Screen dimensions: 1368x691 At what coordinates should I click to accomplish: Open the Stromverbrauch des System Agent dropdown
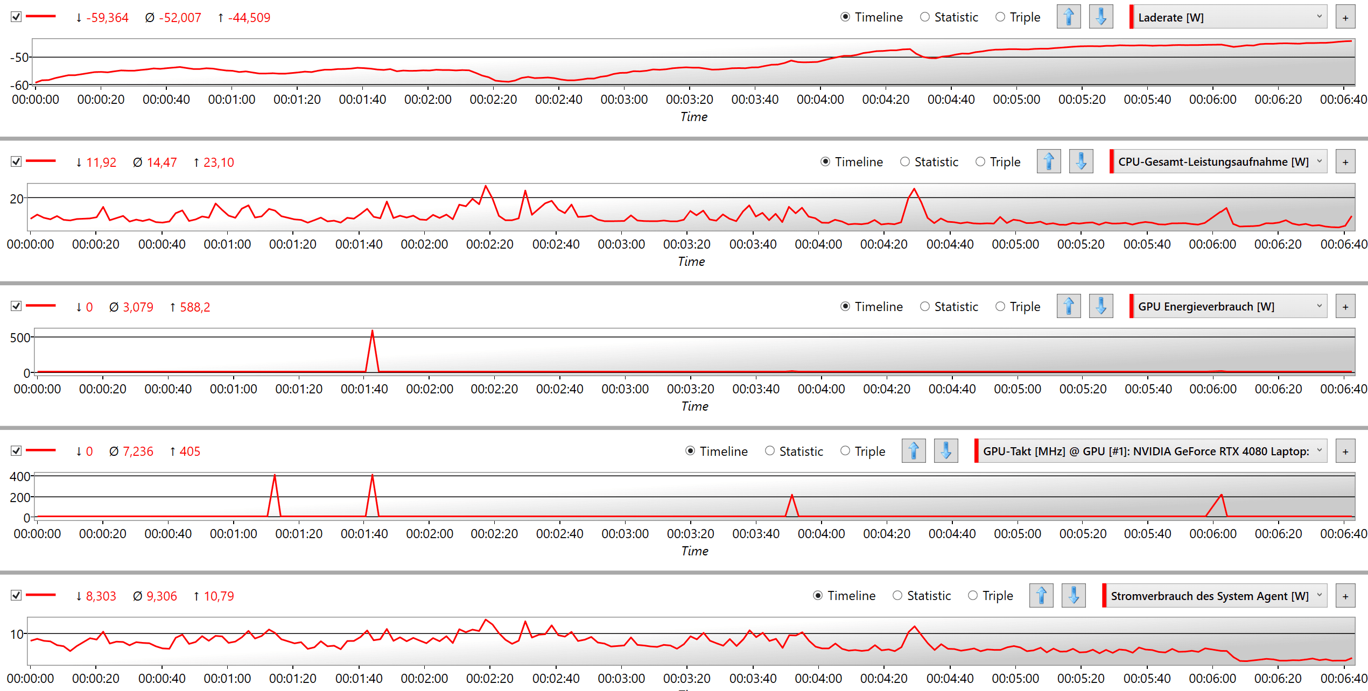coord(1215,596)
